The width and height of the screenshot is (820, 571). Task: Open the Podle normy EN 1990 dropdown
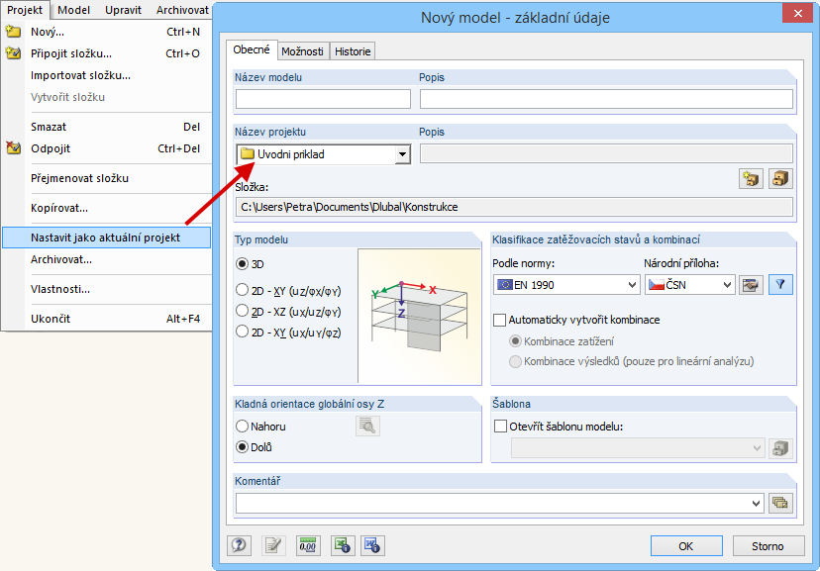(632, 285)
